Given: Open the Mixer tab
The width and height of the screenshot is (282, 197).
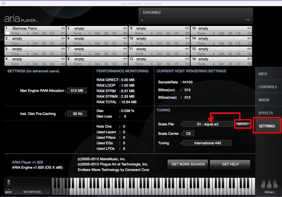Looking at the screenshot, I should (264, 100).
